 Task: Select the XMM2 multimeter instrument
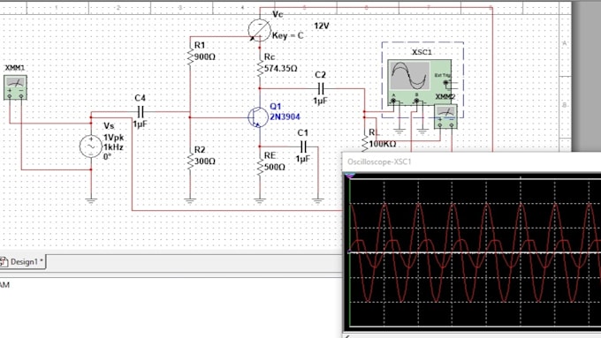click(x=445, y=116)
